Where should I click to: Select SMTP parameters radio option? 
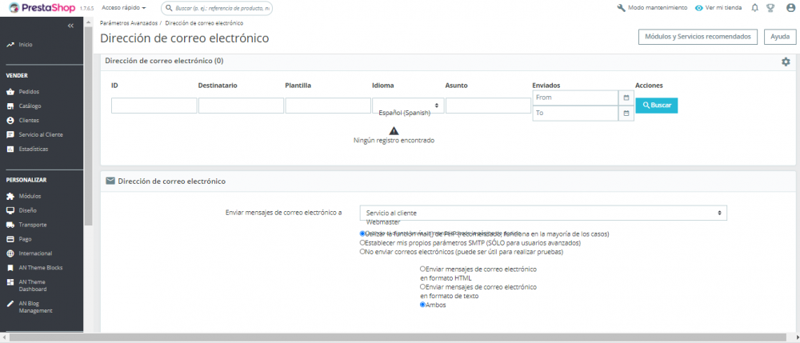(362, 242)
